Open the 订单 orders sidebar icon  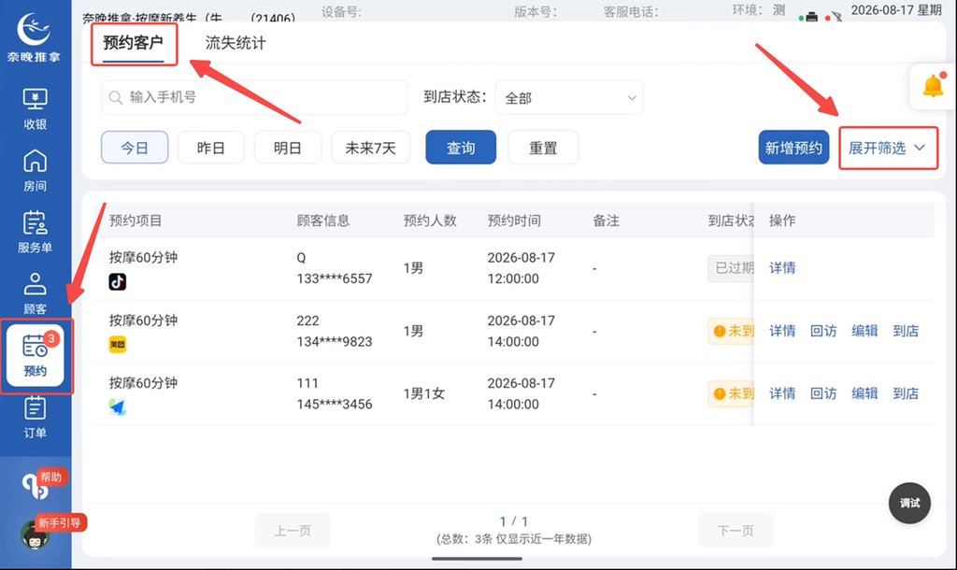[x=35, y=418]
